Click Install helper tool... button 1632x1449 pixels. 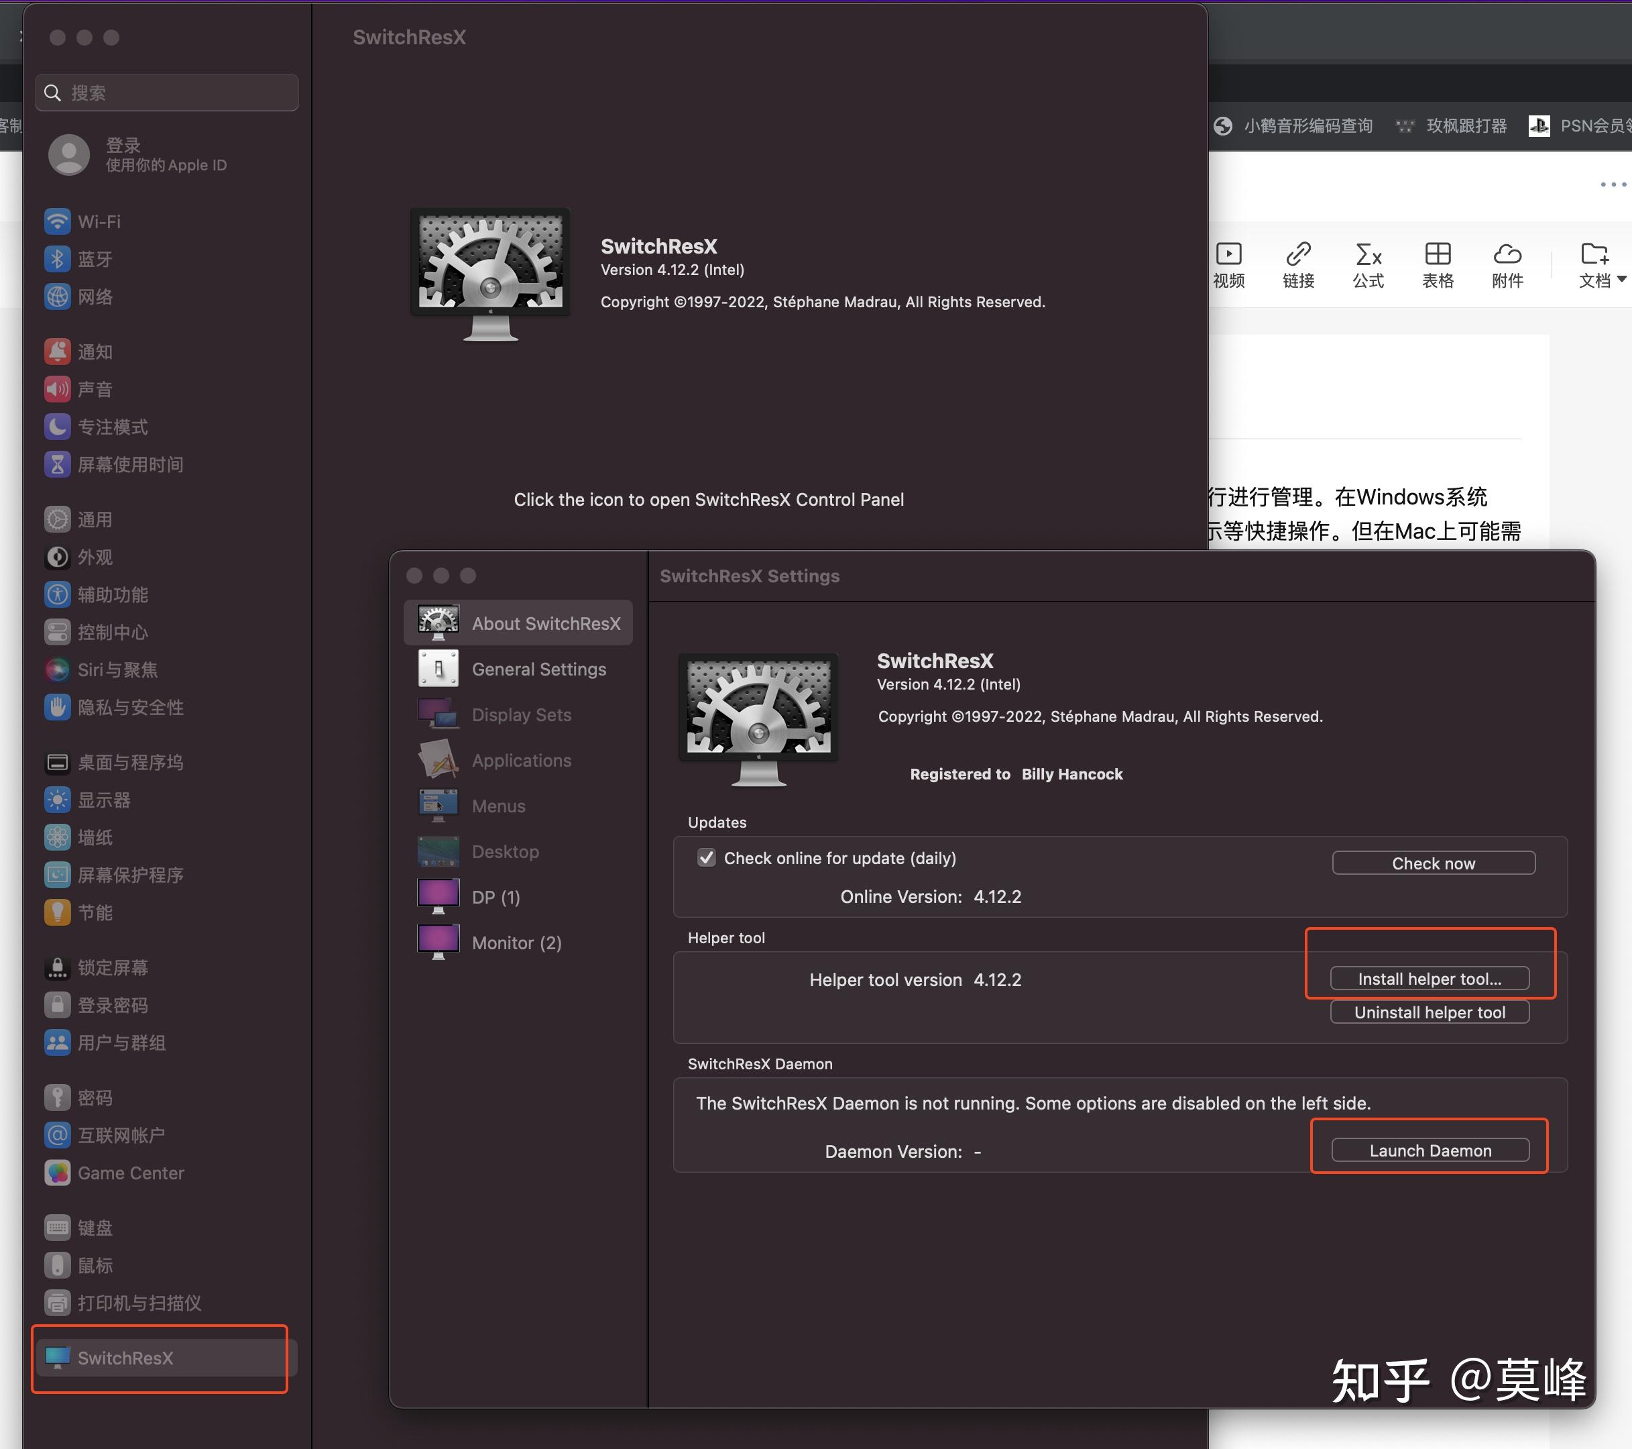[x=1430, y=979]
